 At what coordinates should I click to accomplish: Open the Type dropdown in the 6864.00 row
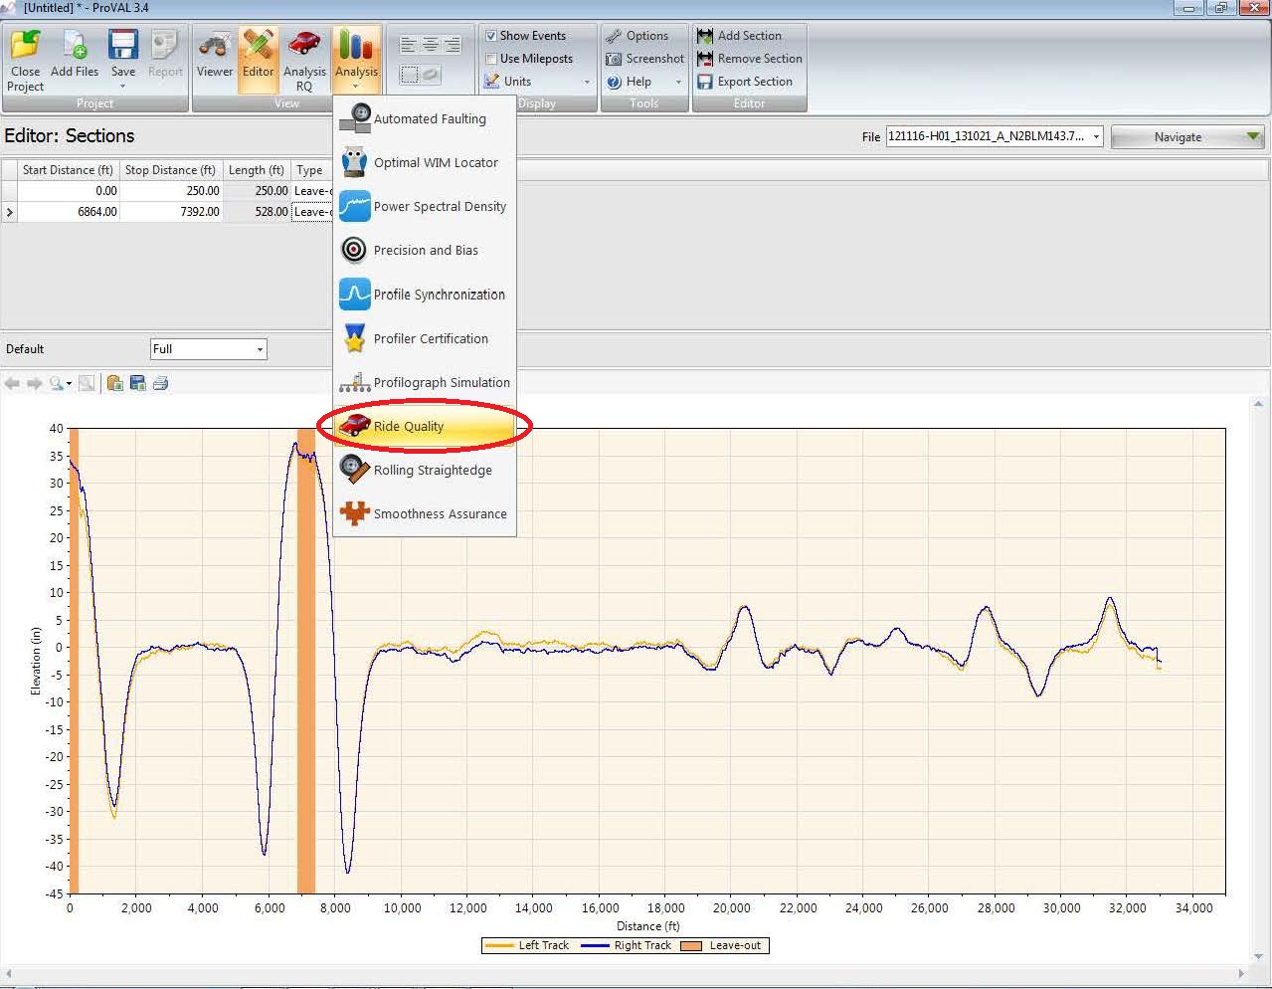pos(312,212)
